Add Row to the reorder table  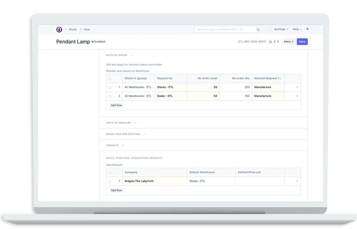pyautogui.click(x=116, y=105)
